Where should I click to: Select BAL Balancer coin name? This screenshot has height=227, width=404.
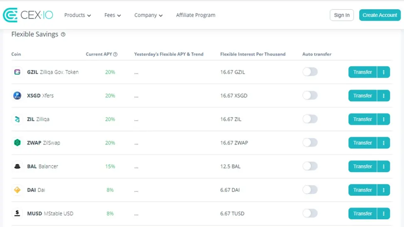click(x=42, y=166)
